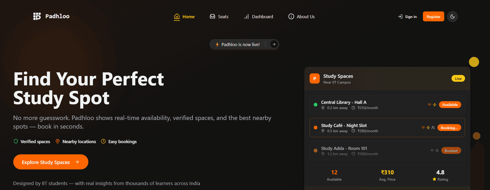
Task: Click the Register button
Action: tap(433, 16)
